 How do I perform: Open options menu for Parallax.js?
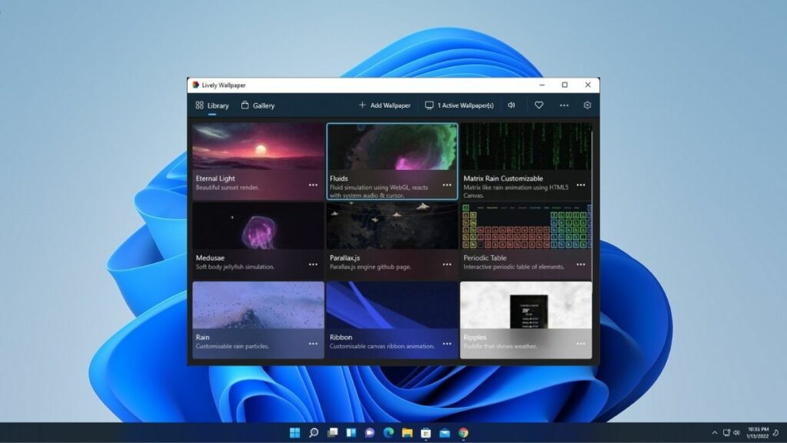(x=447, y=265)
